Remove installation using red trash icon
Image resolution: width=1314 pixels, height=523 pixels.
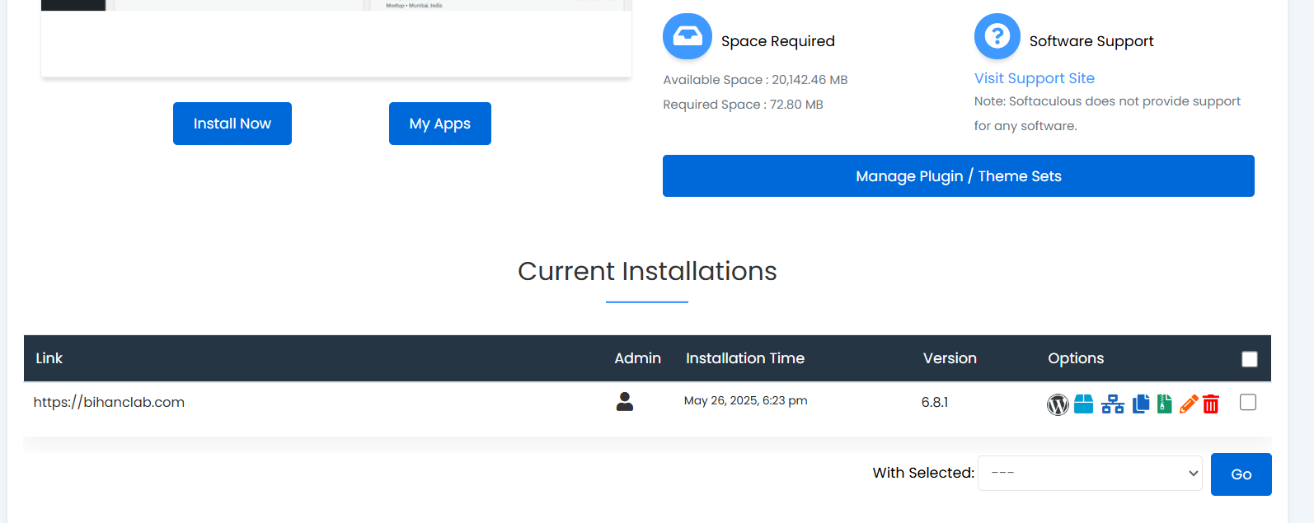click(1210, 404)
